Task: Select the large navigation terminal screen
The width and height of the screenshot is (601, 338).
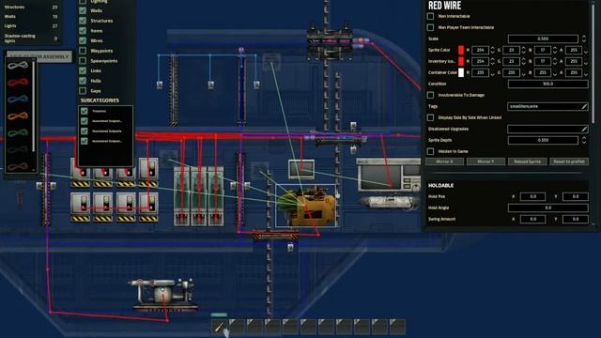Action: [389, 176]
